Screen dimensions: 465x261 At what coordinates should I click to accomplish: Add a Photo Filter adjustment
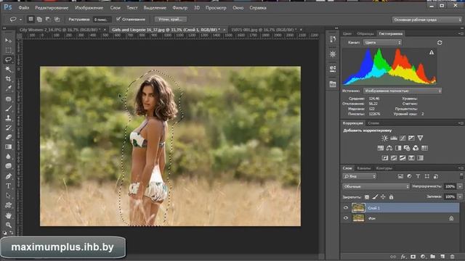click(x=407, y=148)
